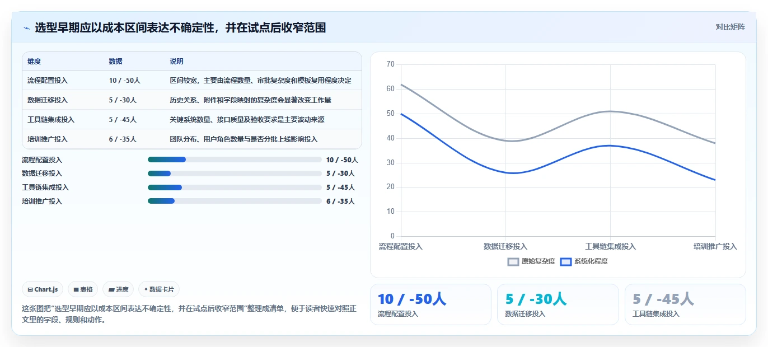Select the 培训推广投入 cell in the table
Image resolution: width=768 pixels, height=347 pixels.
pyautogui.click(x=48, y=139)
